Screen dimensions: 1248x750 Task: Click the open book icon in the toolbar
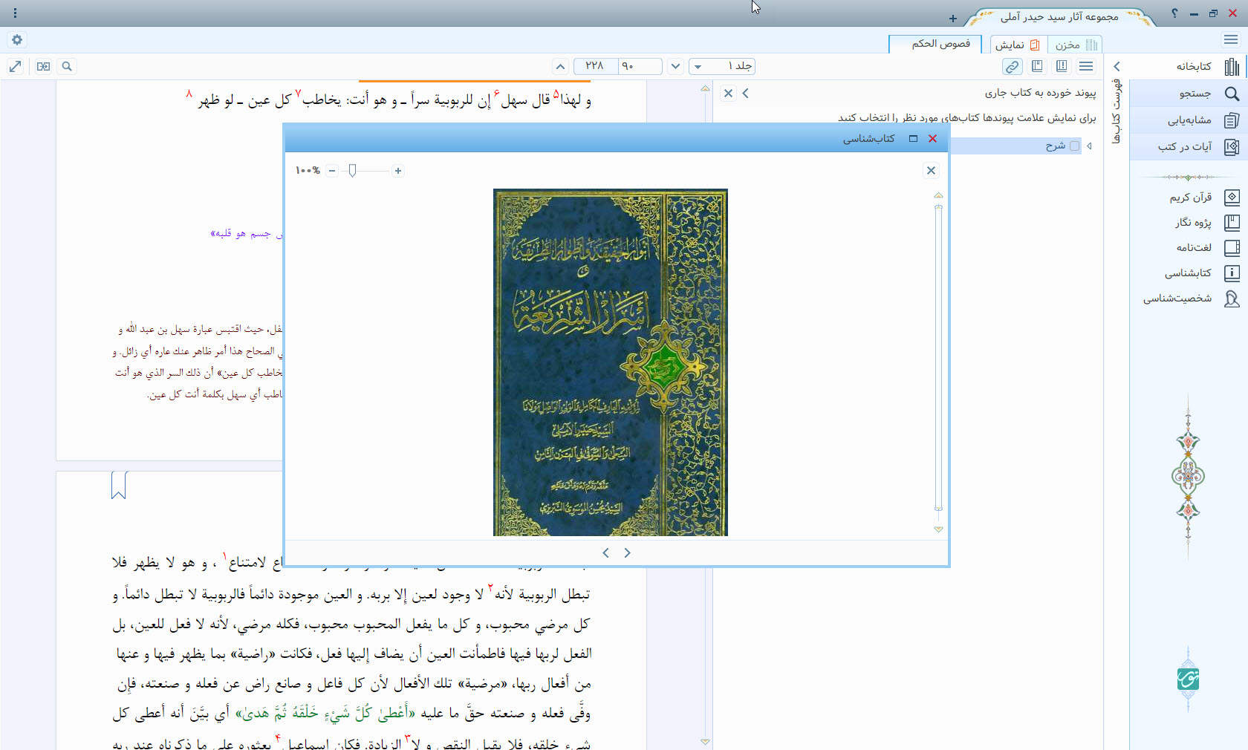(1062, 66)
